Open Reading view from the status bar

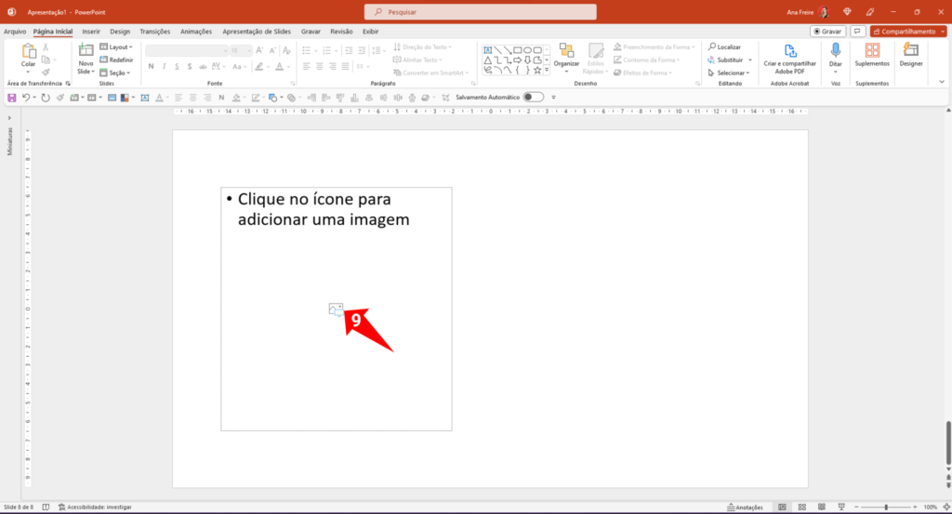pyautogui.click(x=821, y=507)
